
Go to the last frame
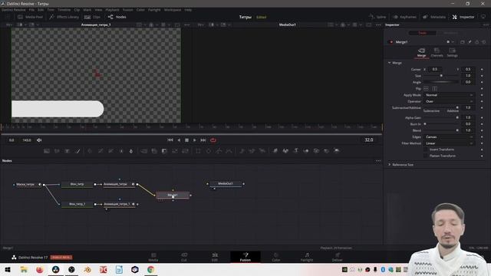203,140
